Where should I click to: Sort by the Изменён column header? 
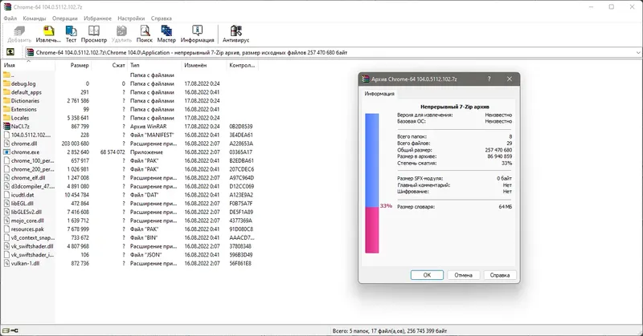pos(204,65)
